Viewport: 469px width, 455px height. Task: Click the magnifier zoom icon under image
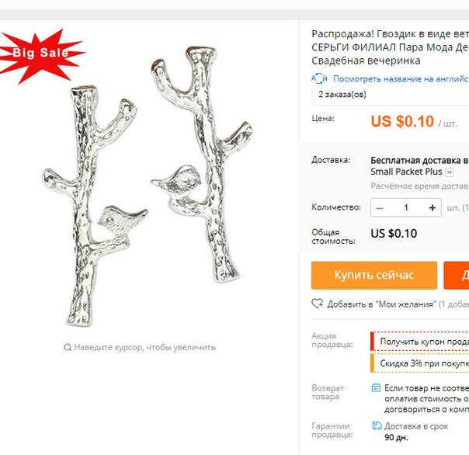tap(68, 347)
